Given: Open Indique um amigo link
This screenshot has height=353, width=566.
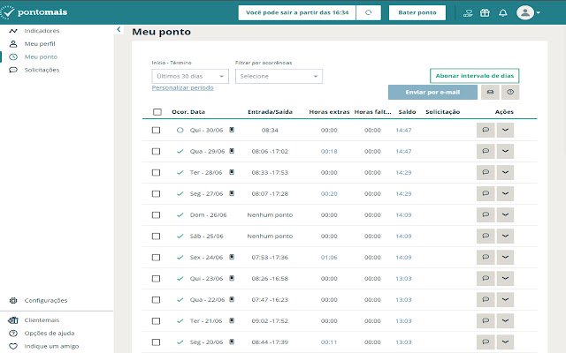Looking at the screenshot, I should [x=51, y=346].
